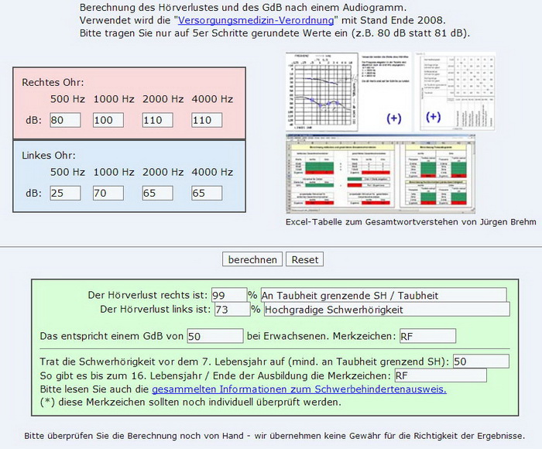The image size is (542, 449).
Task: Focus the Linkes Ohr 1000 Hz input
Action: tap(113, 193)
